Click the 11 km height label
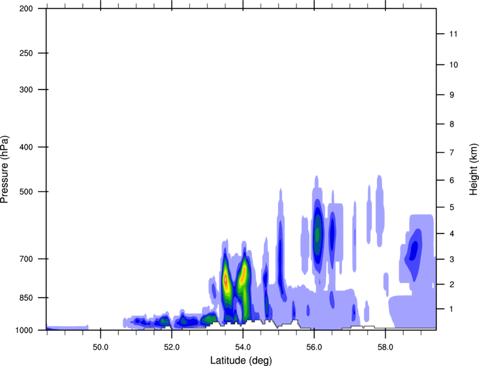This screenshot has width=479, height=366. [454, 34]
